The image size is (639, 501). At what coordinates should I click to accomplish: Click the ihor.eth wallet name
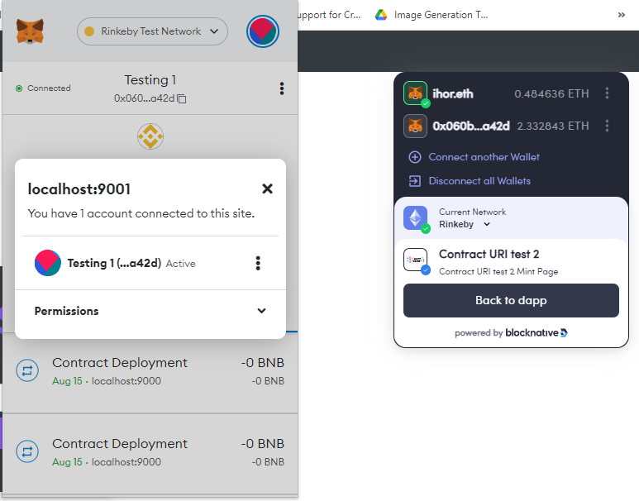[453, 93]
